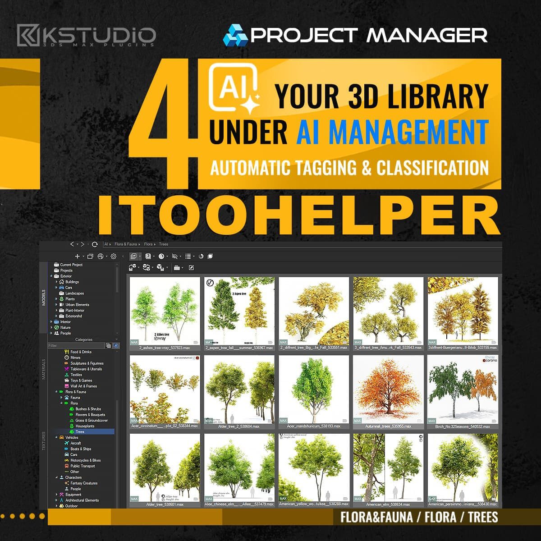Click Flora & Fauna in the breadcrumb

[x=126, y=244]
